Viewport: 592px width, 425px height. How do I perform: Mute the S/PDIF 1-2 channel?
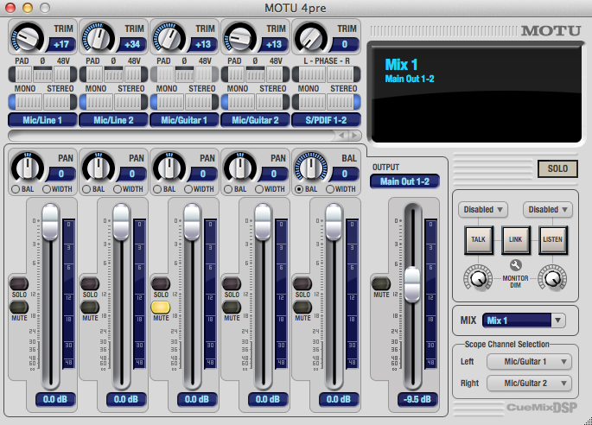click(x=302, y=307)
